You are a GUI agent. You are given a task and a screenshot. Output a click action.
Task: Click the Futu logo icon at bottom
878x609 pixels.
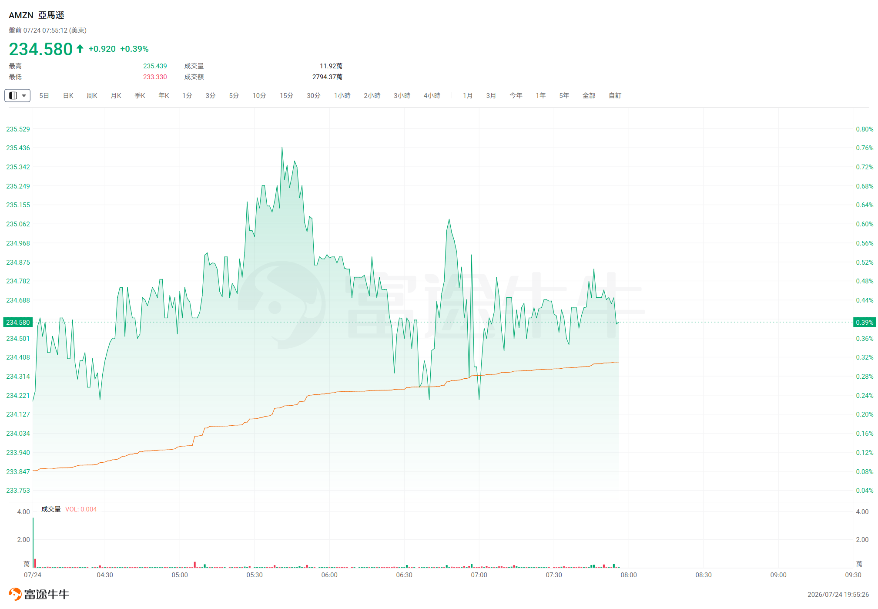15,594
